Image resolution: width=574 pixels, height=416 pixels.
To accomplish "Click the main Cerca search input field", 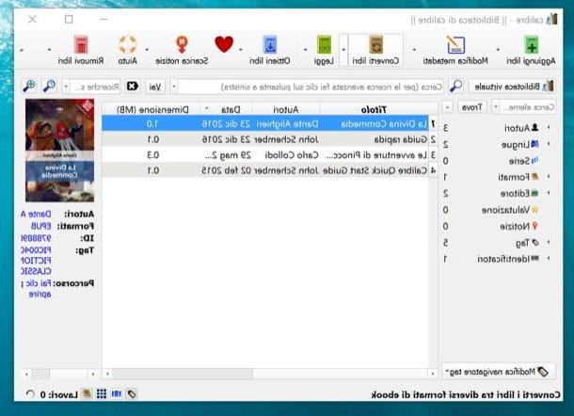I will pyautogui.click(x=311, y=87).
